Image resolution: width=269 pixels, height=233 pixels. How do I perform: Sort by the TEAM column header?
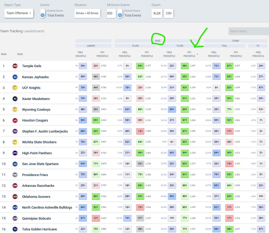(20, 54)
